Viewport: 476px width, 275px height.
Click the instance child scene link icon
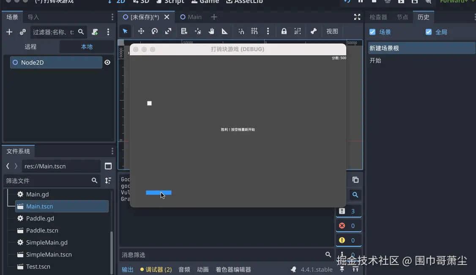(x=23, y=32)
